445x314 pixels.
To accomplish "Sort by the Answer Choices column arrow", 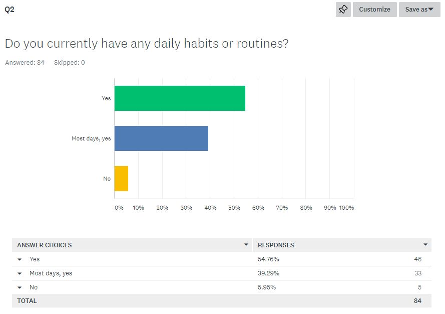I will click(x=246, y=245).
